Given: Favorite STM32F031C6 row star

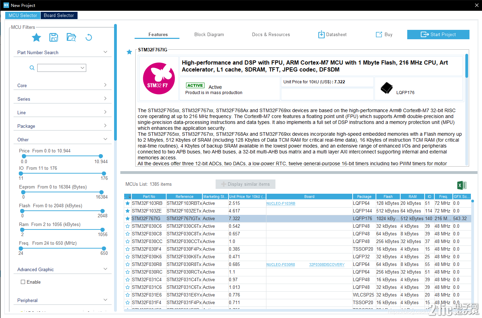Looking at the screenshot, I should 128,287.
